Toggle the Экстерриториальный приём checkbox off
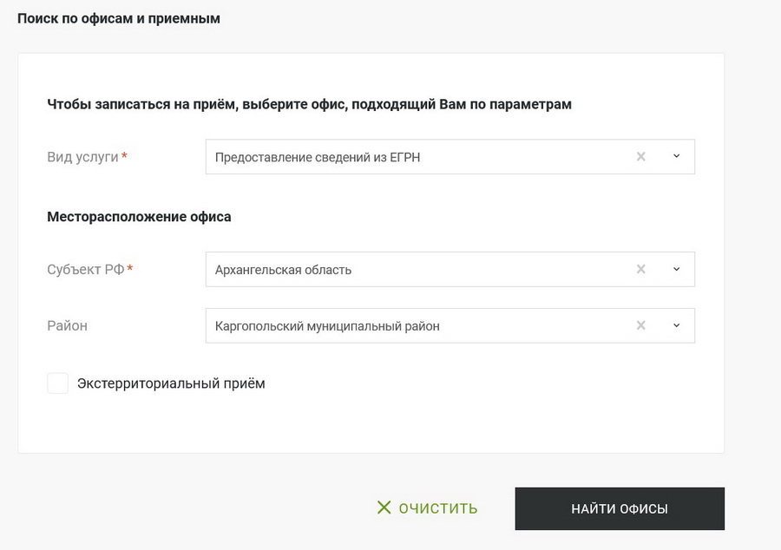This screenshot has height=550, width=781. (x=57, y=383)
